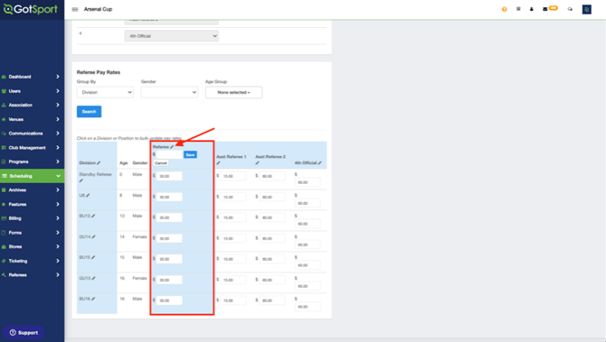Click the pencil beside BU16 division
606x342 pixels.
[x=93, y=299]
